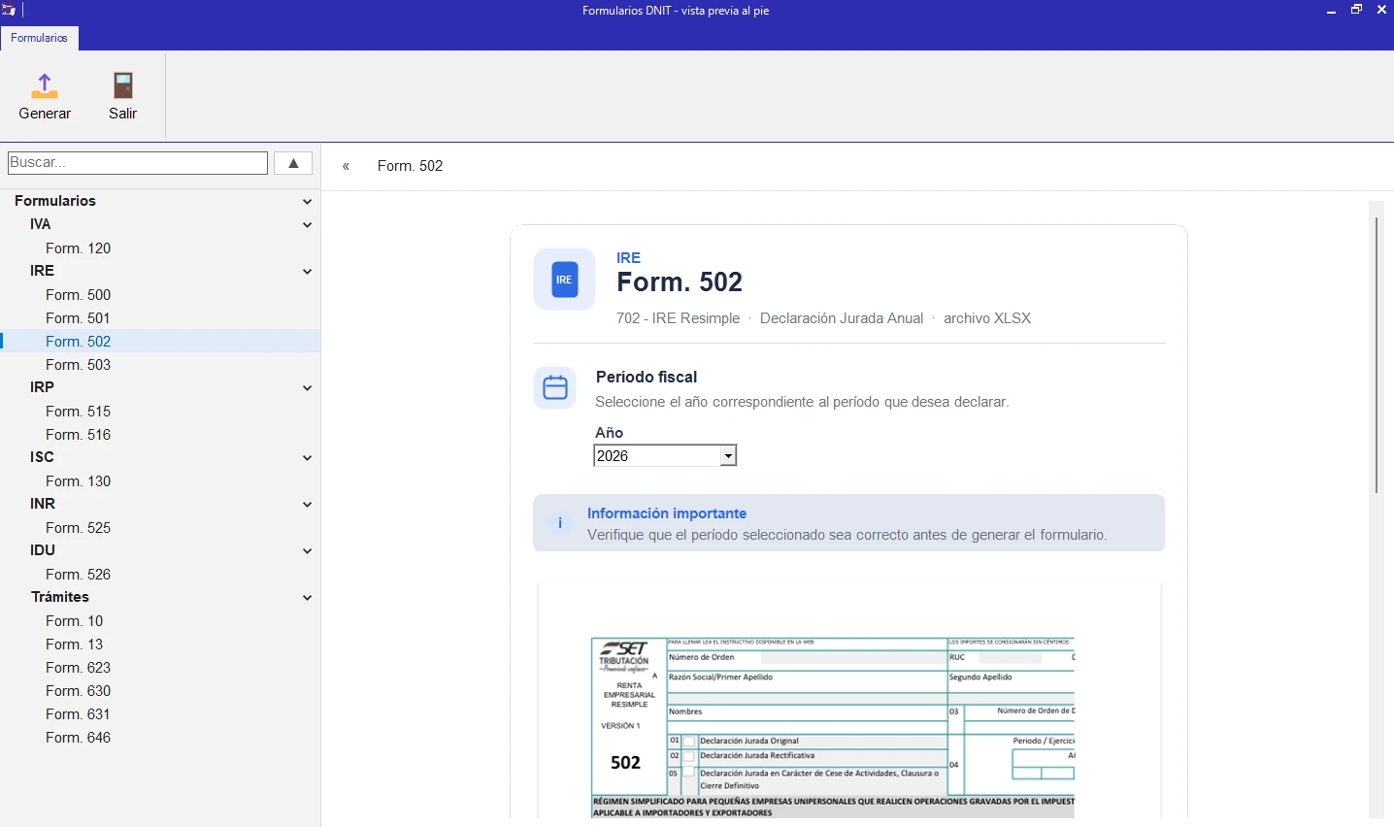1394x827 pixels.
Task: Minimize the Formularios DNIT window
Action: pyautogui.click(x=1332, y=11)
